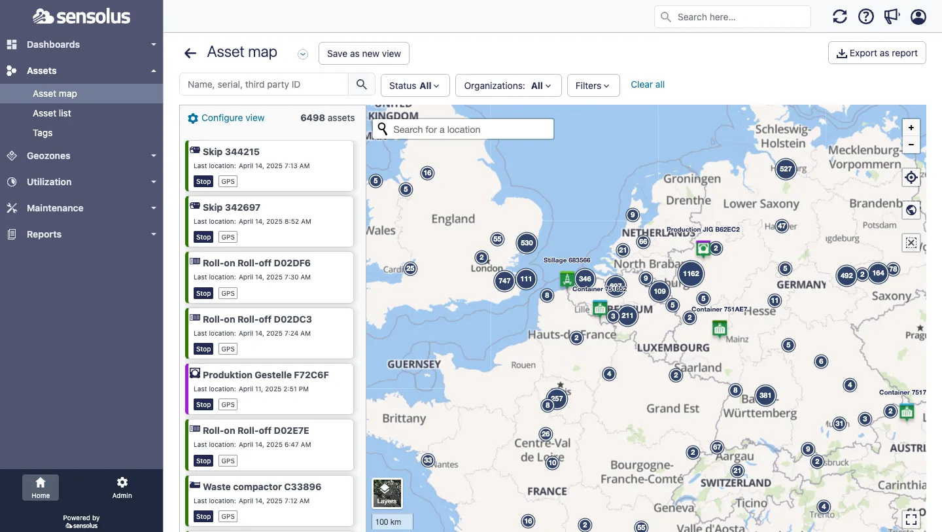The height and width of the screenshot is (532, 942).
Task: Click the Export as report button
Action: click(877, 53)
